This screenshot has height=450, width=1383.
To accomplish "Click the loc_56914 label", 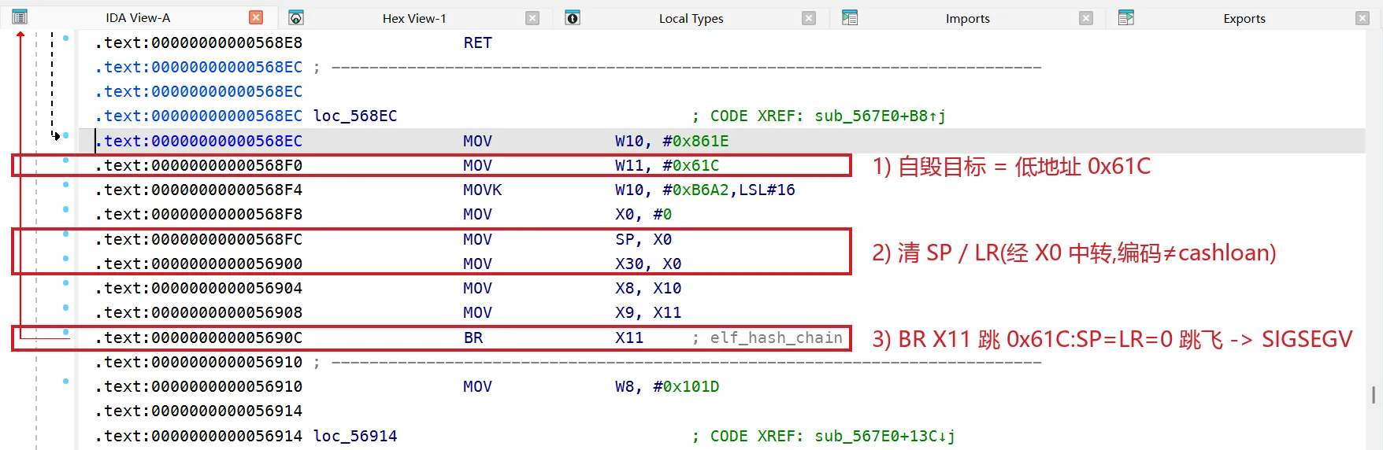I will (x=355, y=437).
